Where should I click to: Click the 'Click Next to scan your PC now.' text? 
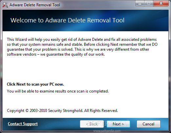(x=35, y=84)
